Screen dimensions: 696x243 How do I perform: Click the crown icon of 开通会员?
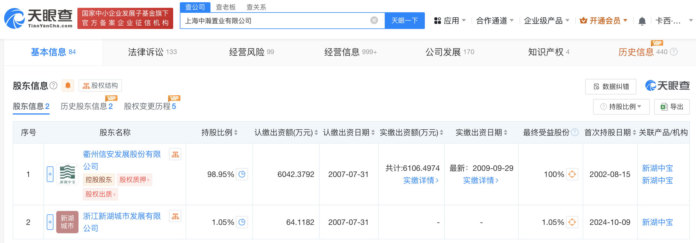coord(583,21)
